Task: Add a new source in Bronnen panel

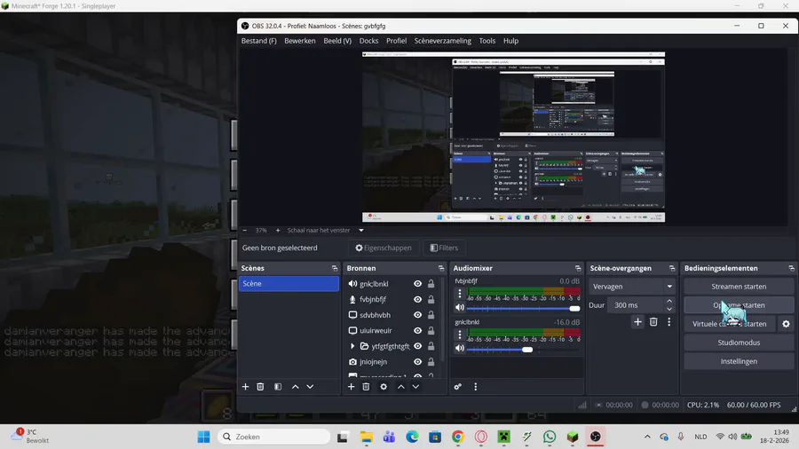Action: (x=351, y=387)
